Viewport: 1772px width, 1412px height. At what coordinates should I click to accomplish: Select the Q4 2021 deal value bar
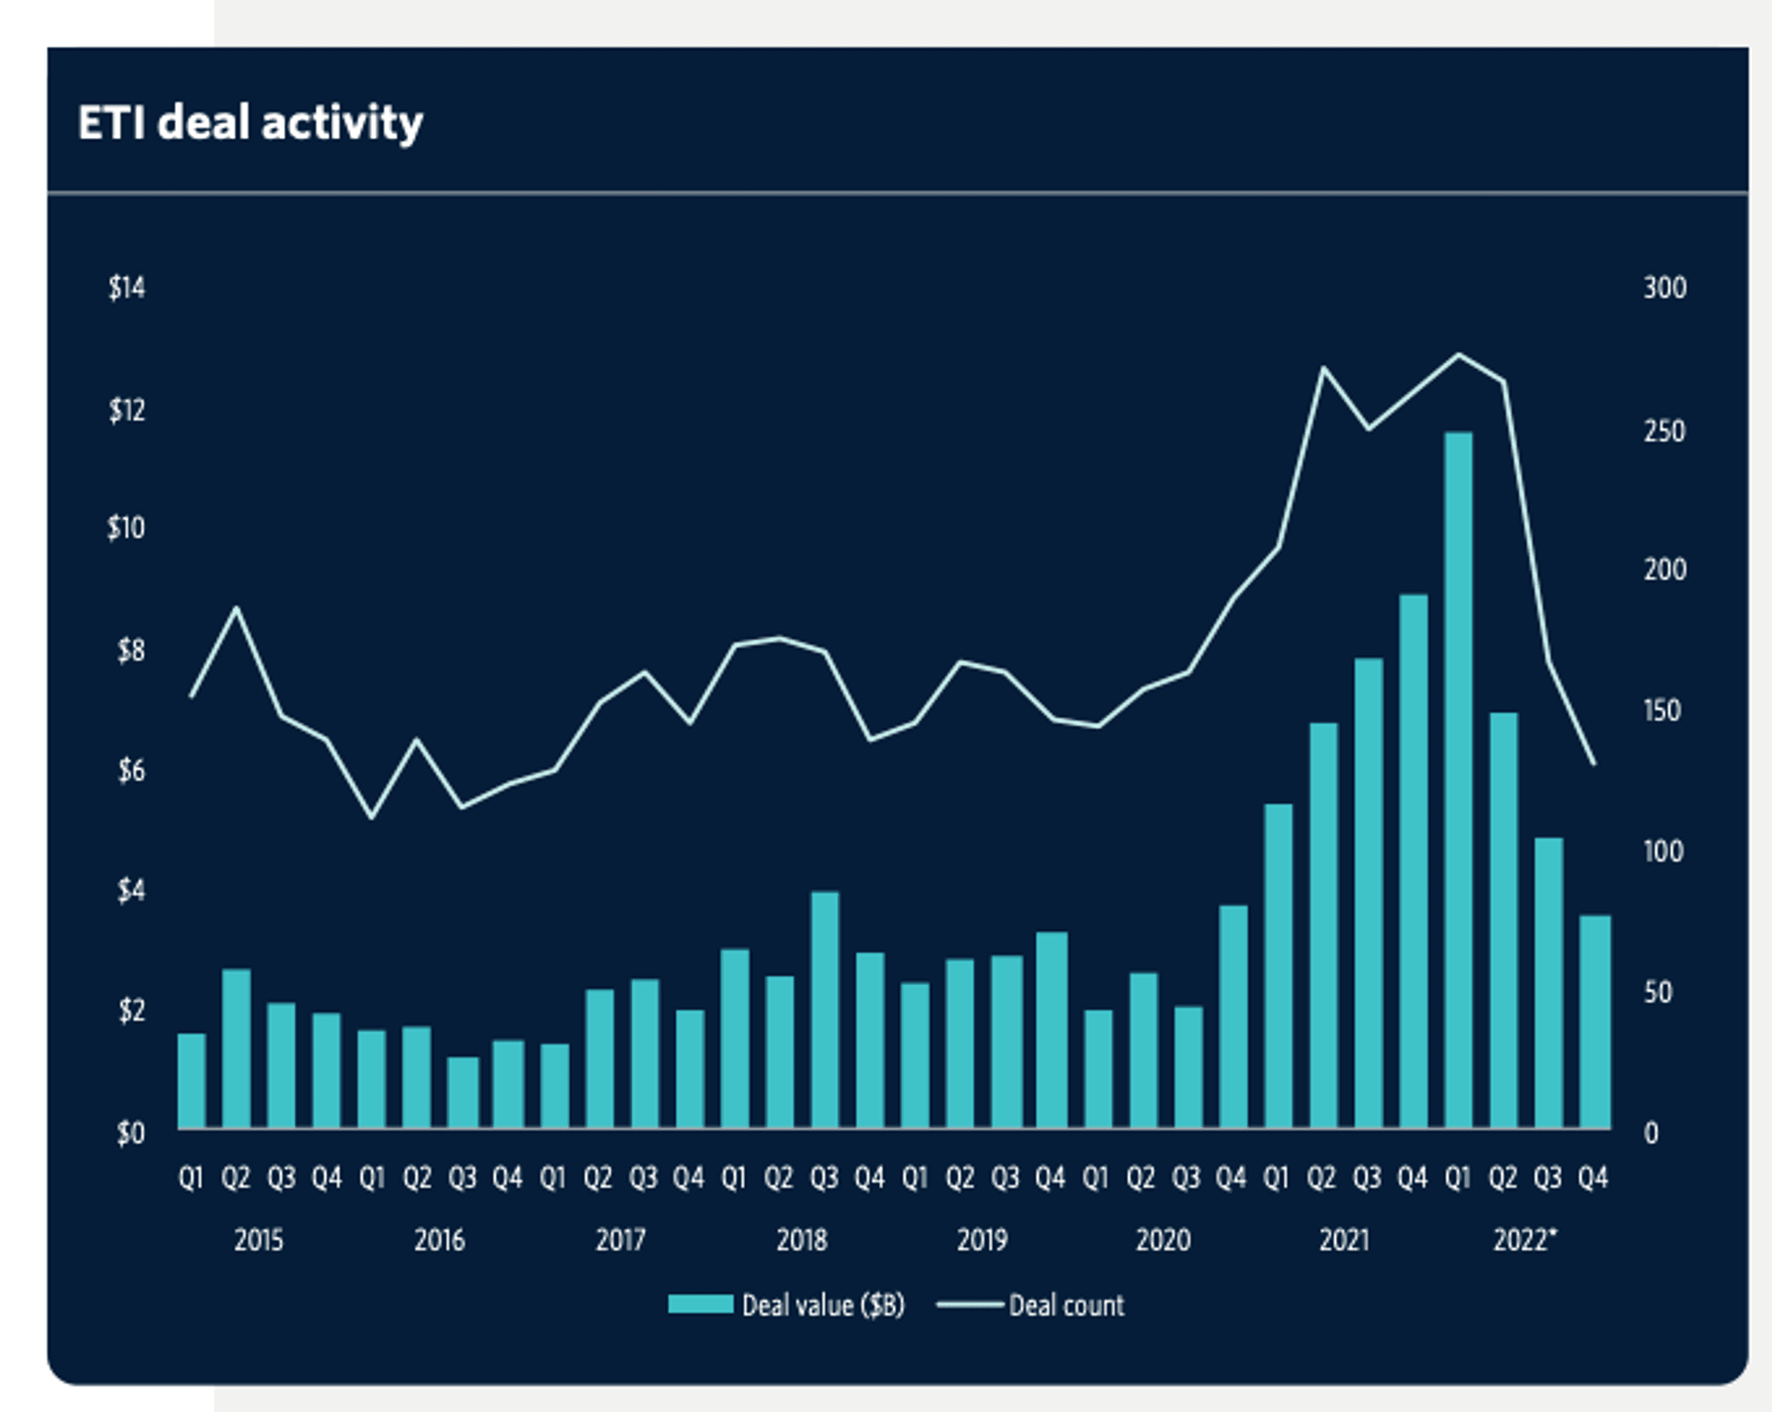click(1413, 861)
